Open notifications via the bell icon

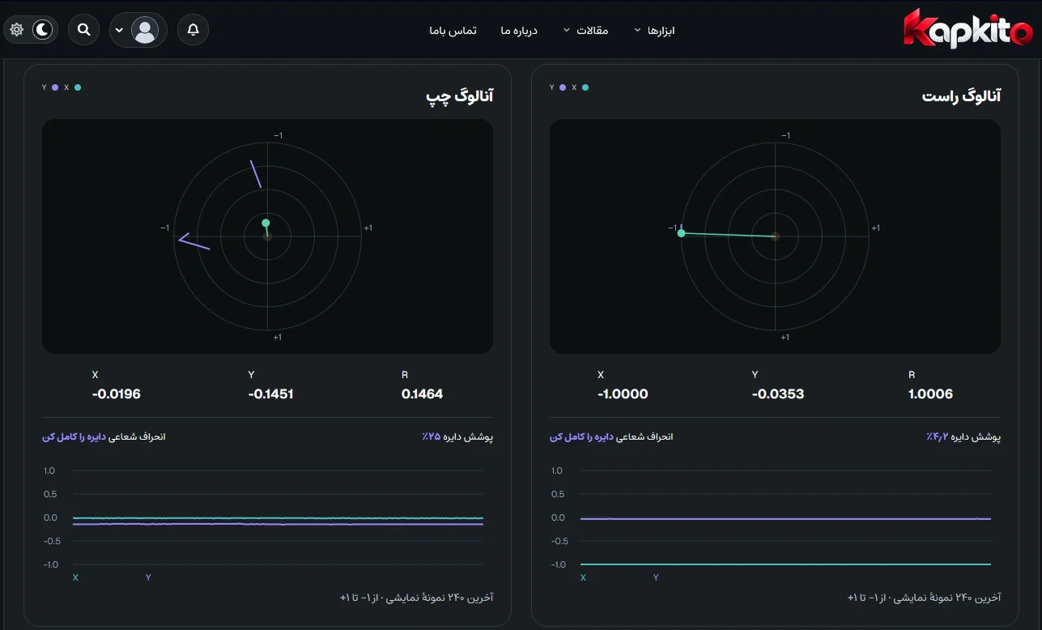click(193, 30)
